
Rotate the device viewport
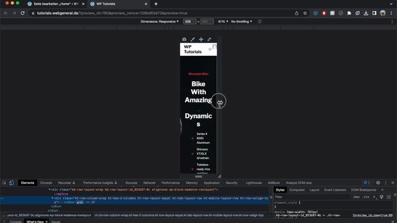coord(259,22)
